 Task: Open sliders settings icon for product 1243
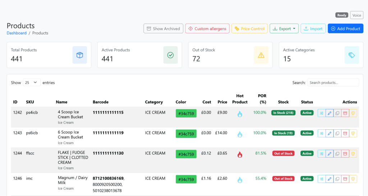tap(322, 133)
